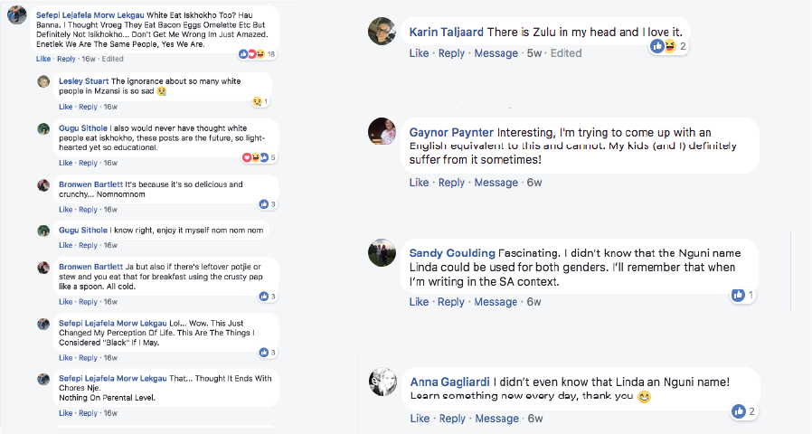Like Karin Taljaard's comment

click(419, 53)
